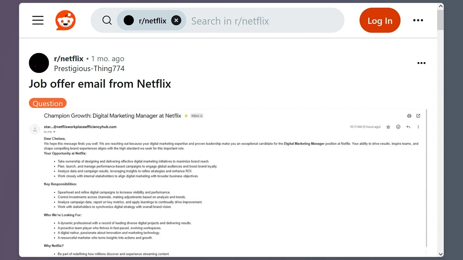This screenshot has height=260, width=463.
Task: Go to Reddit home via Snoo logo
Action: pyautogui.click(x=65, y=21)
